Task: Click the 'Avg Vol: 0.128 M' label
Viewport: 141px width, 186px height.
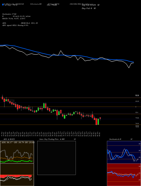Action: coord(91,5)
